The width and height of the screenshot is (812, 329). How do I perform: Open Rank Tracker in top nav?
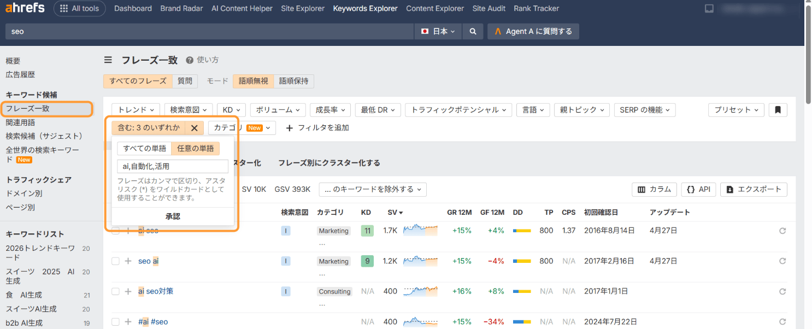(x=536, y=8)
